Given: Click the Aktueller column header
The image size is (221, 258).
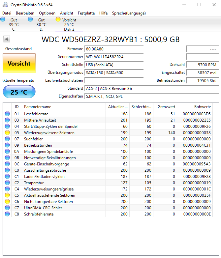Looking at the screenshot, I should [x=117, y=107].
